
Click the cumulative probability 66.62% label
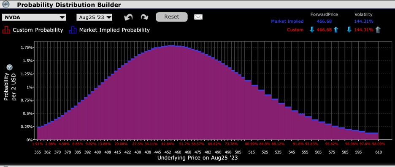coord(215,144)
